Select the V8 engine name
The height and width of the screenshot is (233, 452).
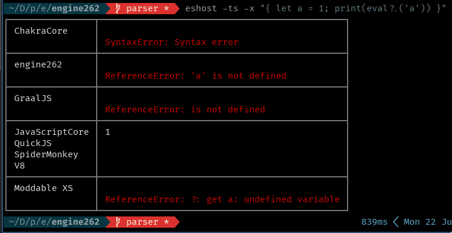coord(20,166)
